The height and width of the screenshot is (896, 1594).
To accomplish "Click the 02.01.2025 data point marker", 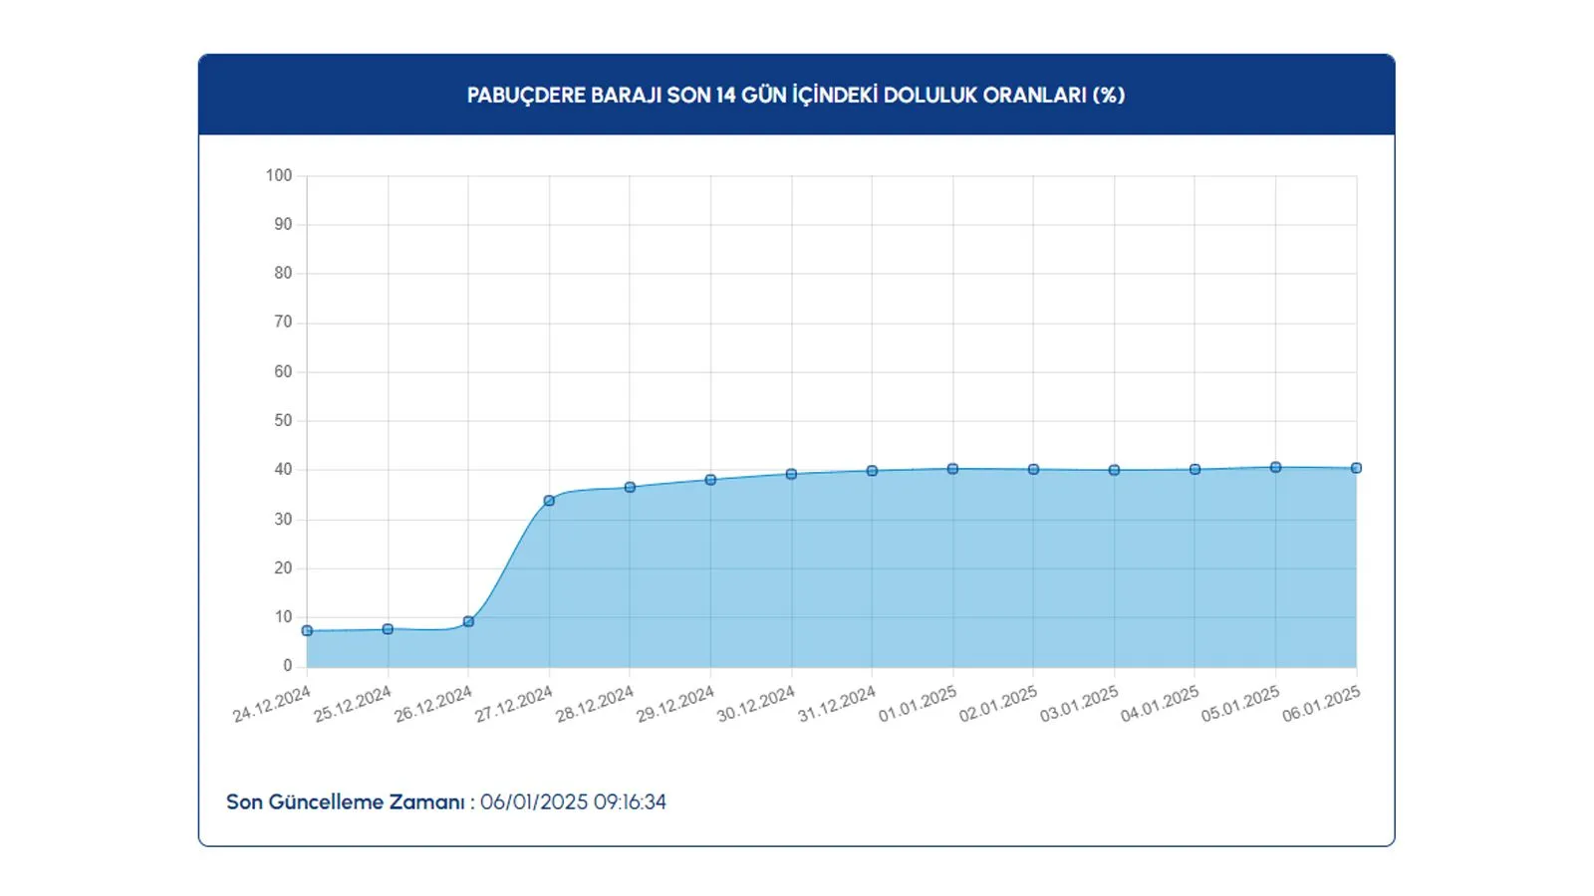I will coord(1033,469).
